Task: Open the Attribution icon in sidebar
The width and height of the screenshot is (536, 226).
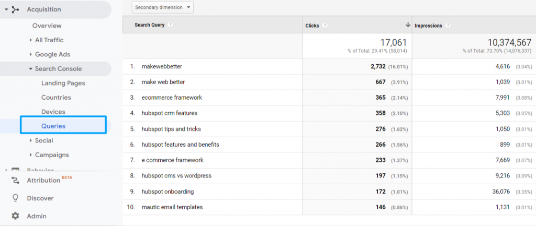Action: [15, 180]
